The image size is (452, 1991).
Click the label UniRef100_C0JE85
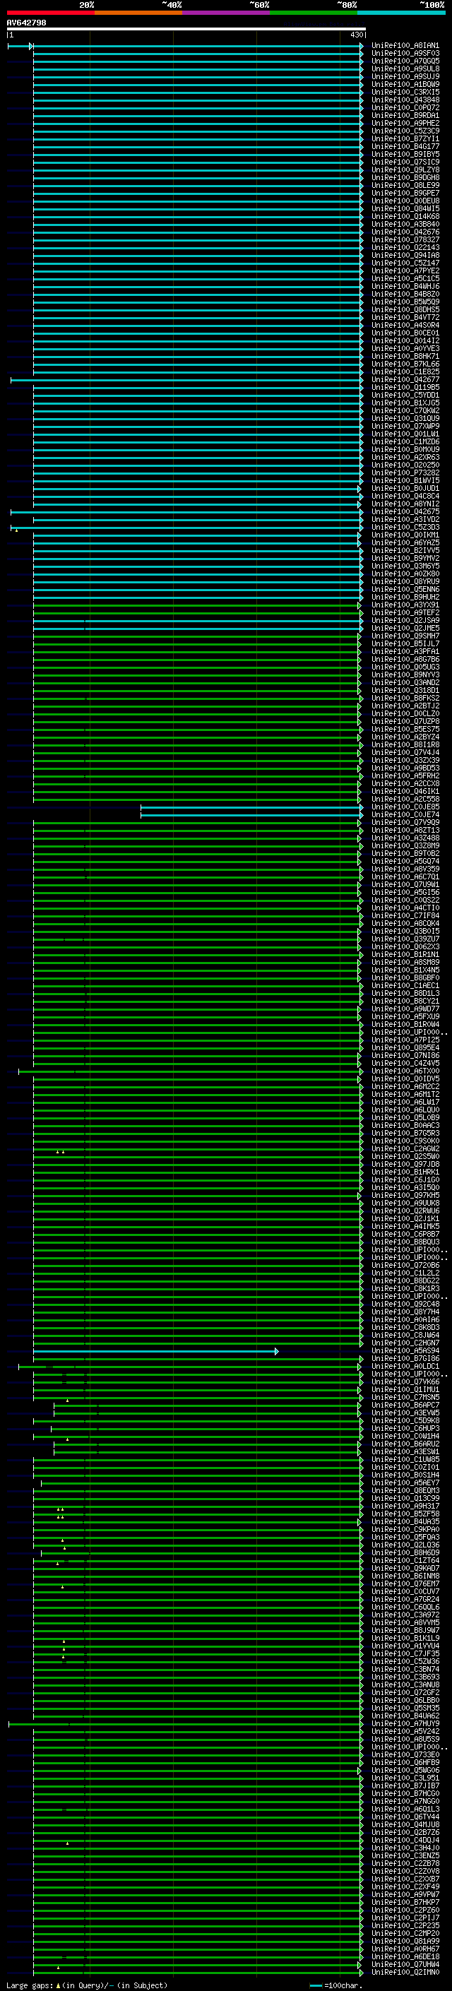click(405, 807)
